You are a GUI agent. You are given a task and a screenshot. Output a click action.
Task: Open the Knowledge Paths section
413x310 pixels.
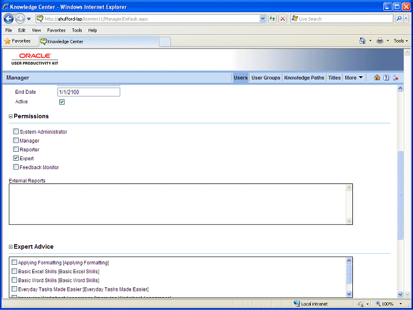point(304,77)
